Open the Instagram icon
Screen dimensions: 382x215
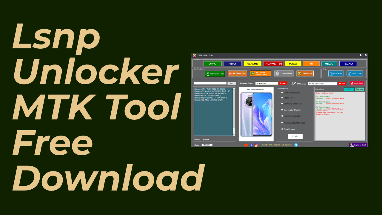pyautogui.click(x=256, y=145)
